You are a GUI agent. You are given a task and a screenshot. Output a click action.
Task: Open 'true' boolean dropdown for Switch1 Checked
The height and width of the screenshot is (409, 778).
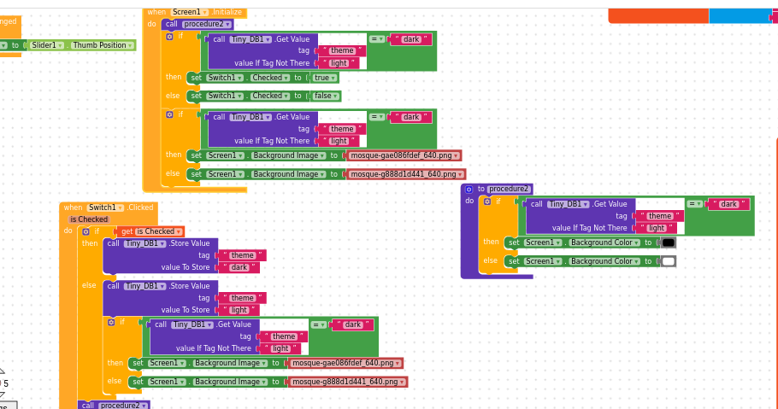coord(325,78)
